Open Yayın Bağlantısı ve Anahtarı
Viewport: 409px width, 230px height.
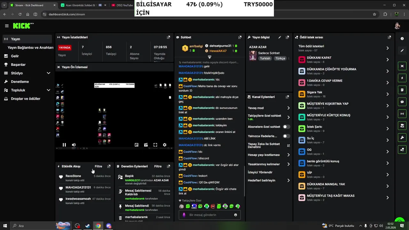(x=30, y=48)
